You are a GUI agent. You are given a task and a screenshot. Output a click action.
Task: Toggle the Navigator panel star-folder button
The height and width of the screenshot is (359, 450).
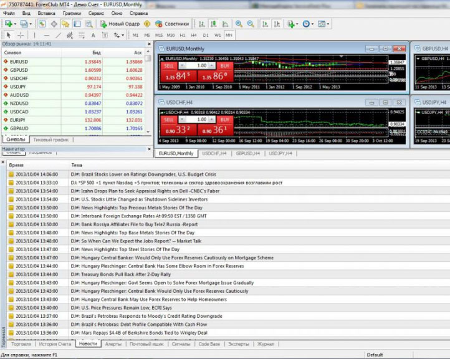(65, 24)
